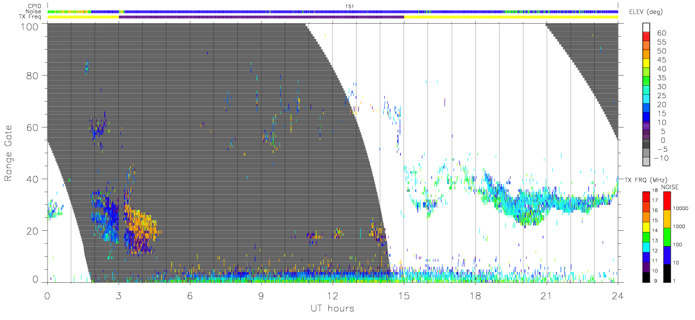Pick the yellow swatch in NOISE colorbar
The width and height of the screenshot is (695, 320).
[x=667, y=219]
